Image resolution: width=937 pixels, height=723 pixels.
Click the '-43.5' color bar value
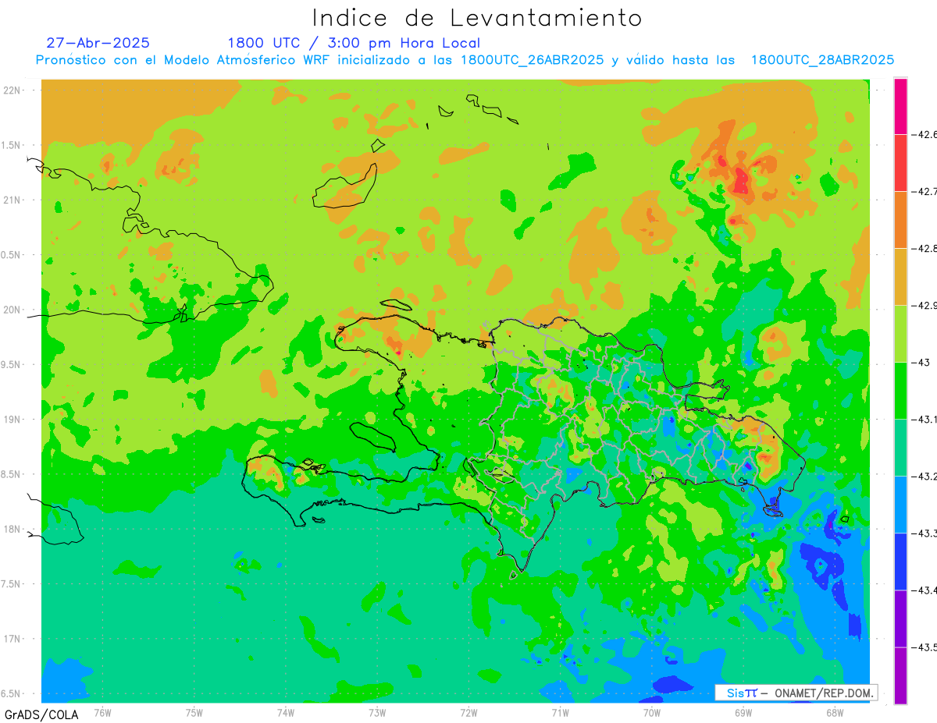coord(926,647)
